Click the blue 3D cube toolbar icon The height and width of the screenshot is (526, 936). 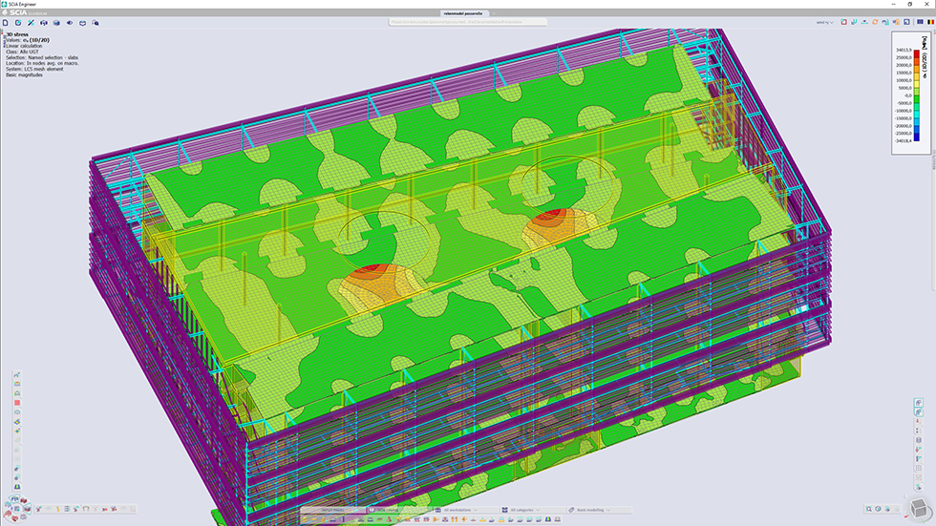coord(55,22)
